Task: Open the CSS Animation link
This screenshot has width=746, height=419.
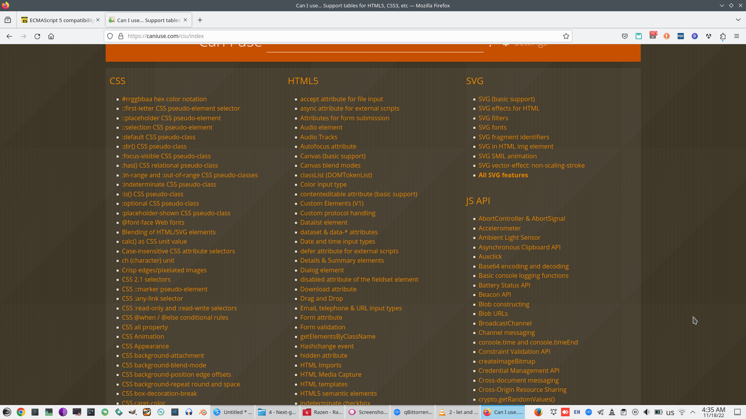Action: pyautogui.click(x=143, y=336)
